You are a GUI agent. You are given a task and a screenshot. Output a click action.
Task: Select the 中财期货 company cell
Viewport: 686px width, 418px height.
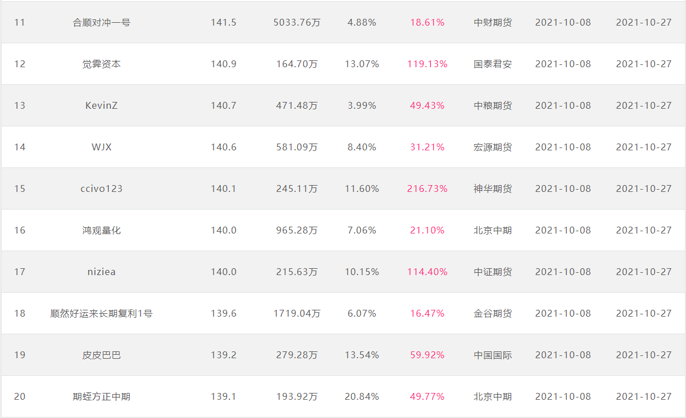492,23
